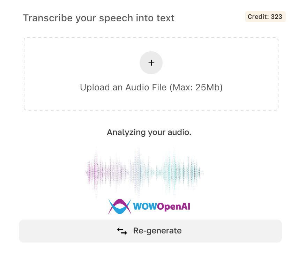Expand the upload file area
This screenshot has width=298, height=261.
151,73
